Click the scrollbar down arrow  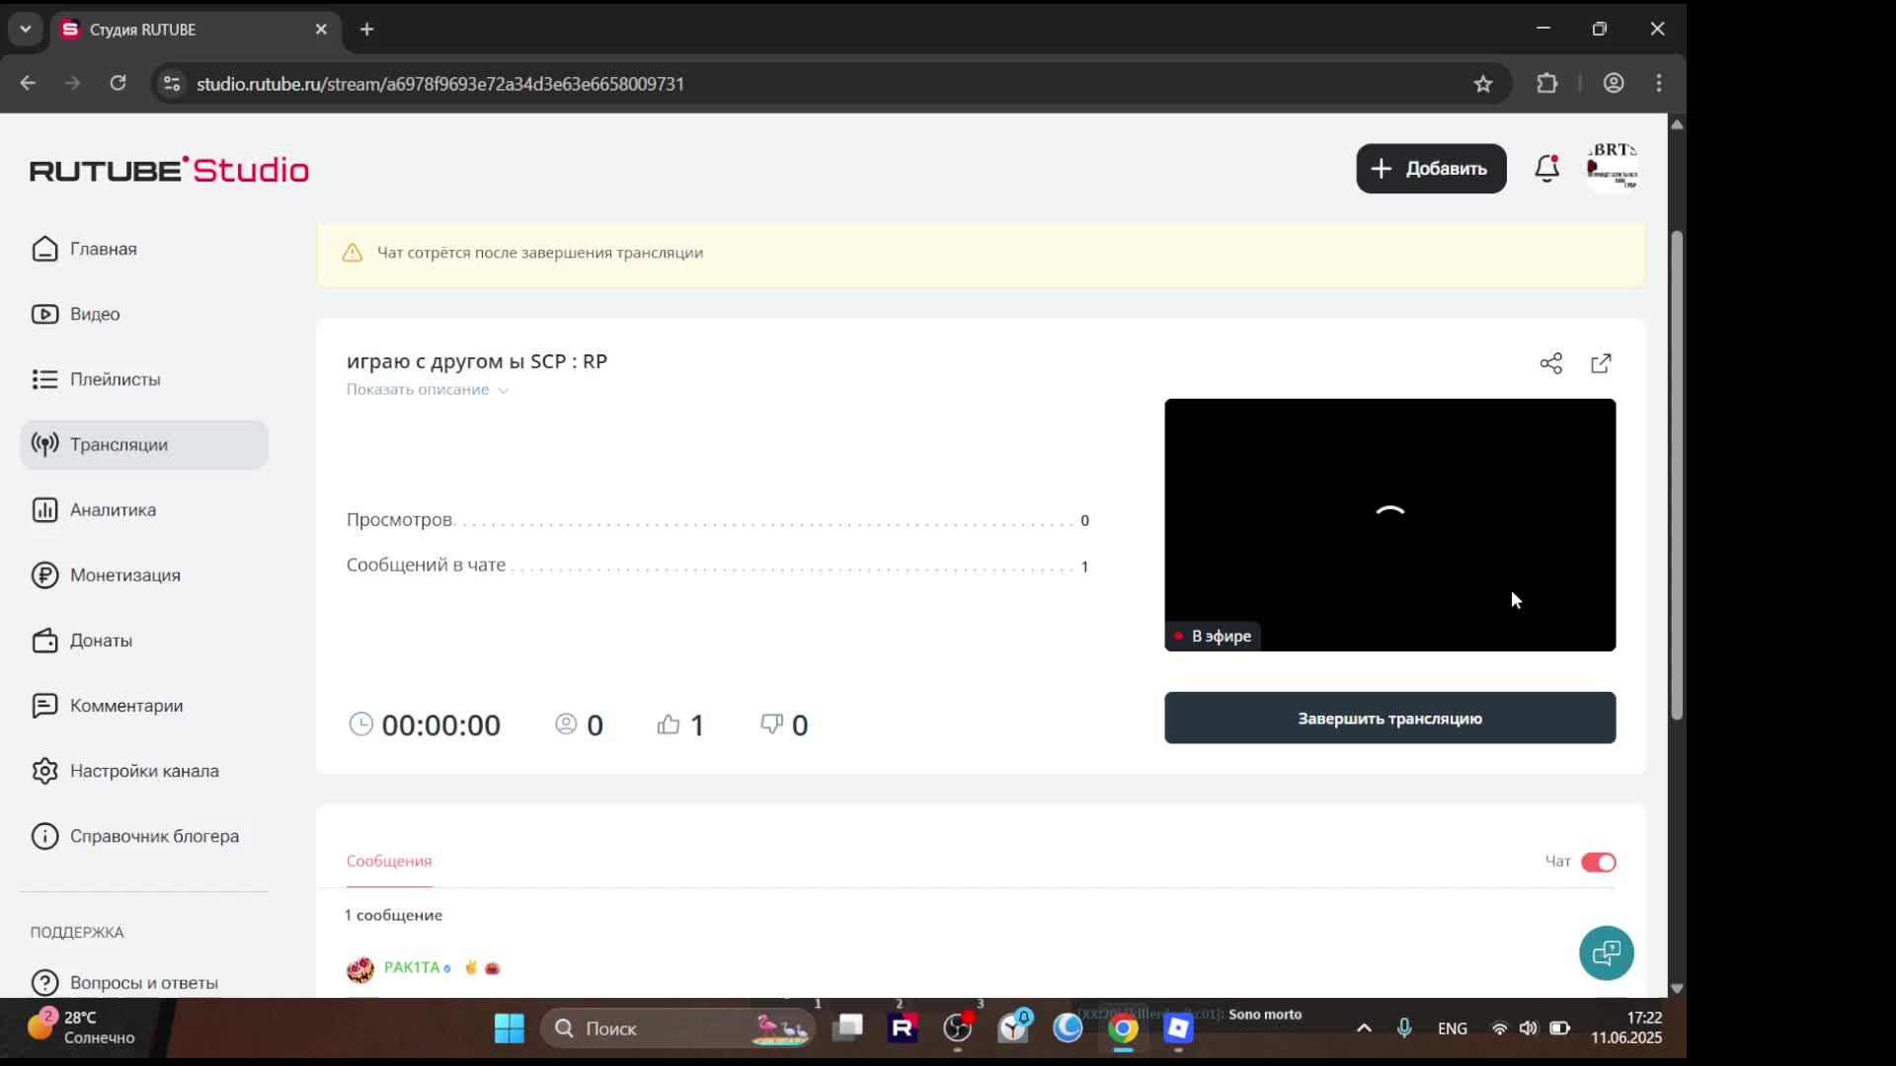coord(1677,988)
